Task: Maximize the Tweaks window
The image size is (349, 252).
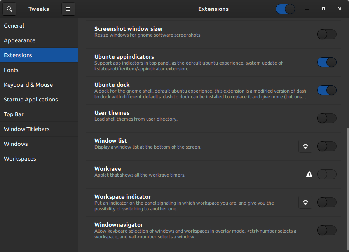Action: pos(323,9)
